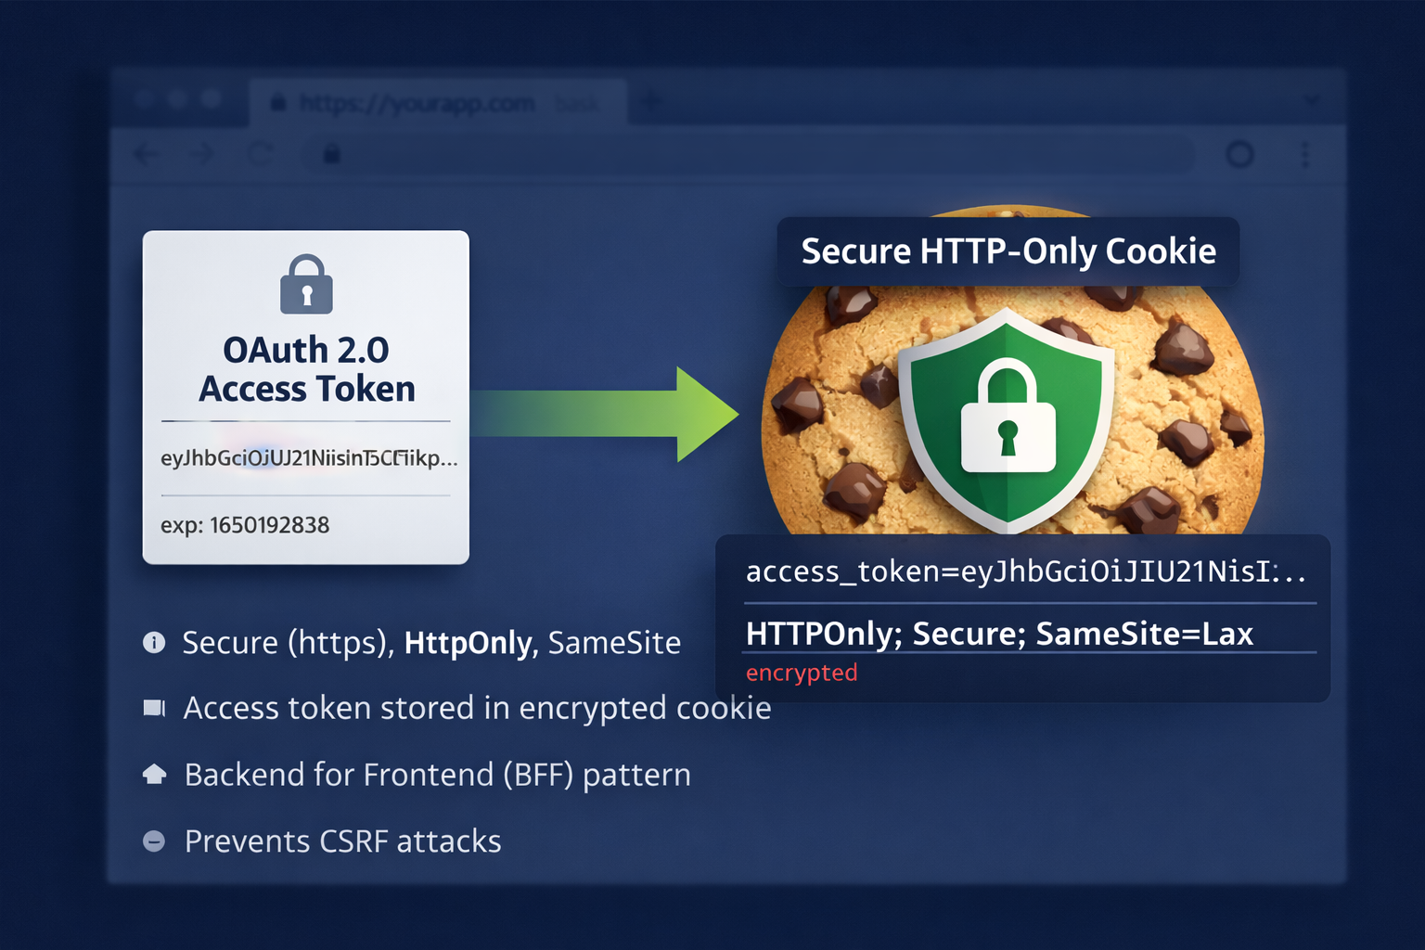Viewport: 1425px width, 950px height.
Task: Open a new tab with plus button
Action: coord(650,101)
